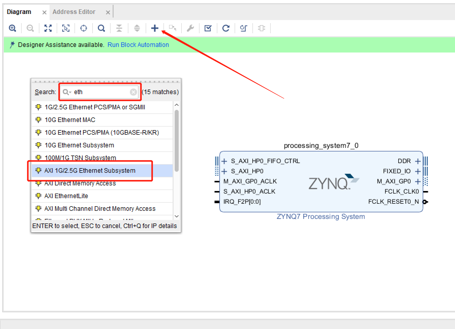Expand the M_AXI_GP0 interface plus
This screenshot has height=329, width=455.
point(418,181)
